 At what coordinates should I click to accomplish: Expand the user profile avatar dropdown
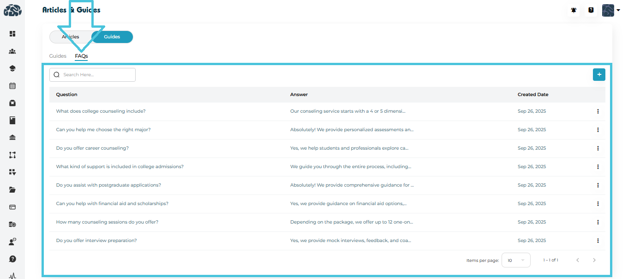611,10
